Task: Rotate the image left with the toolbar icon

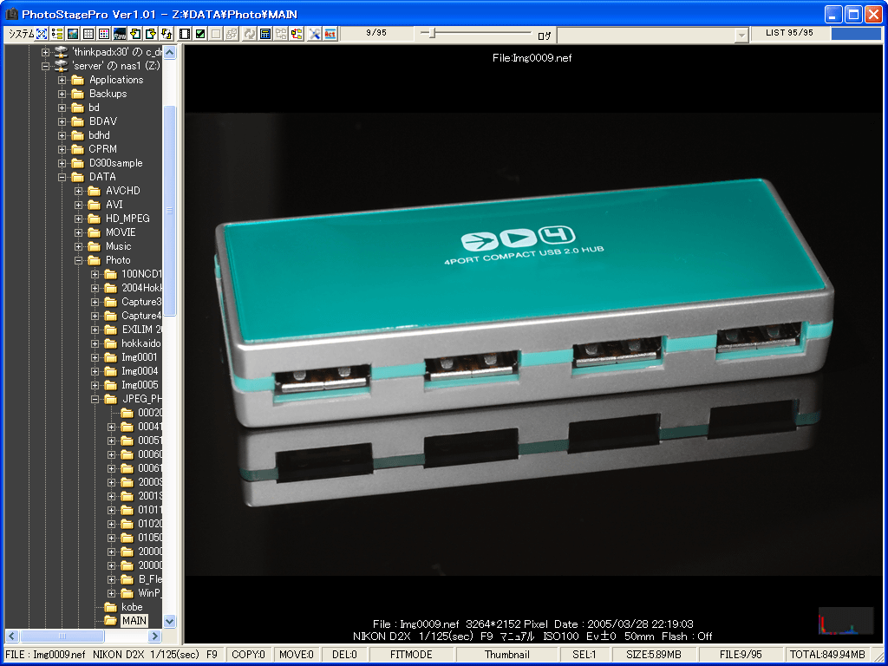Action: tap(135, 34)
